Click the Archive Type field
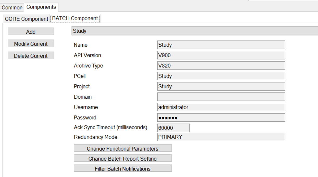 coord(221,66)
